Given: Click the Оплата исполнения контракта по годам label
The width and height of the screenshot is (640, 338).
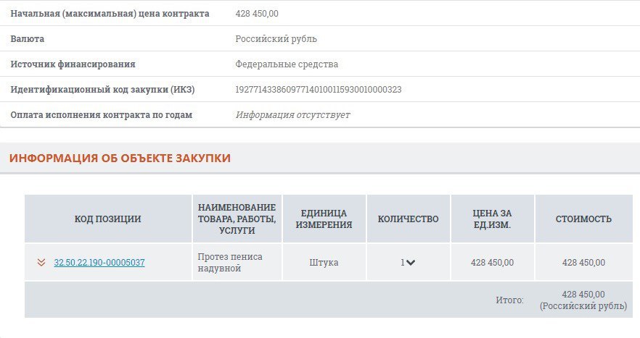Looking at the screenshot, I should pyautogui.click(x=102, y=115).
